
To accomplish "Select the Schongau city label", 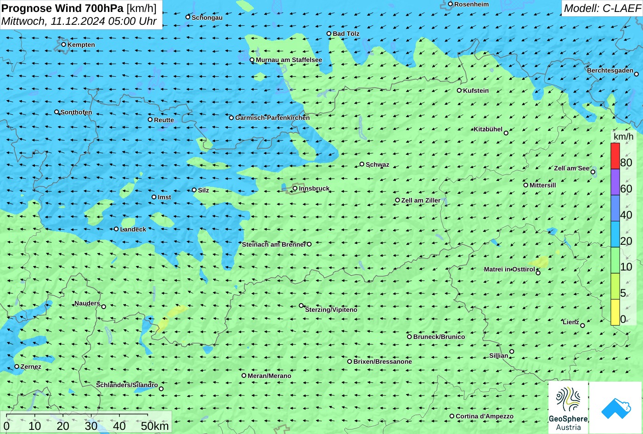I will 207,17.
